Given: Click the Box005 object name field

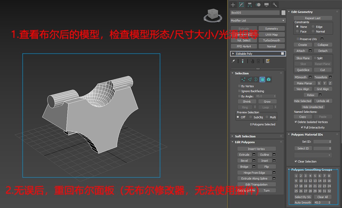Looking at the screenshot, I should click(255, 13).
